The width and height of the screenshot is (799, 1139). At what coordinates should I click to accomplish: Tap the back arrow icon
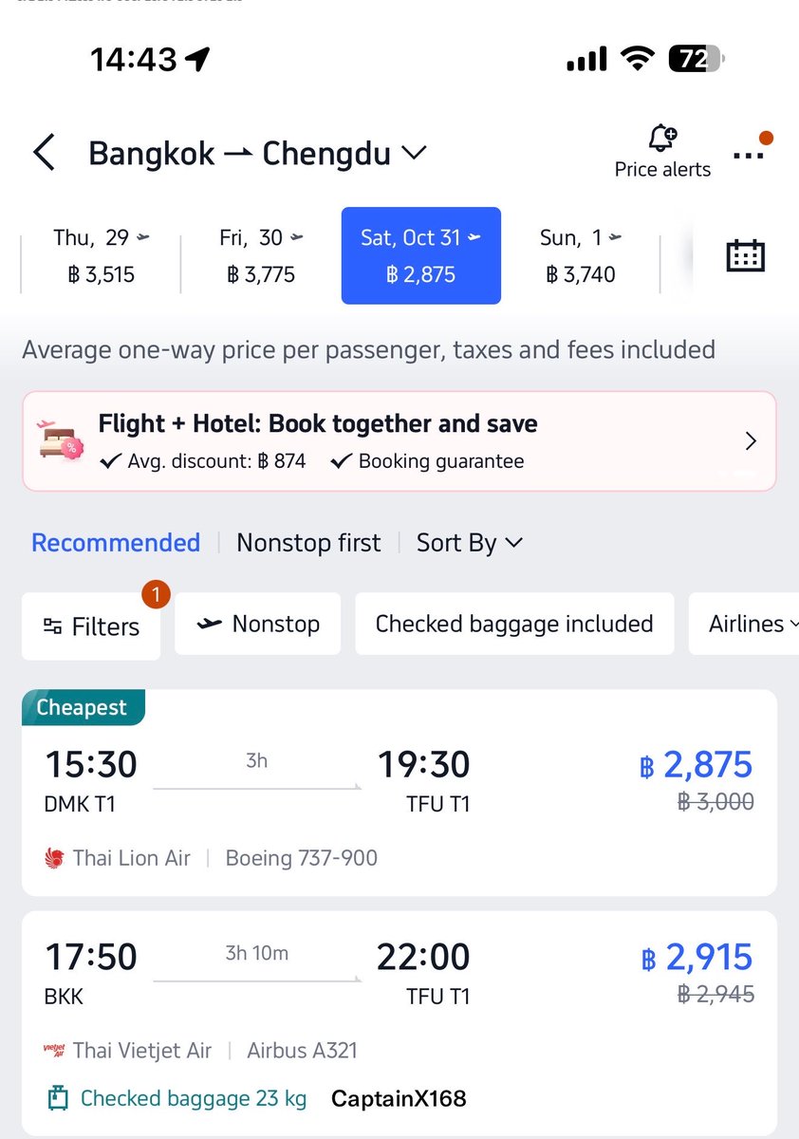[x=44, y=153]
